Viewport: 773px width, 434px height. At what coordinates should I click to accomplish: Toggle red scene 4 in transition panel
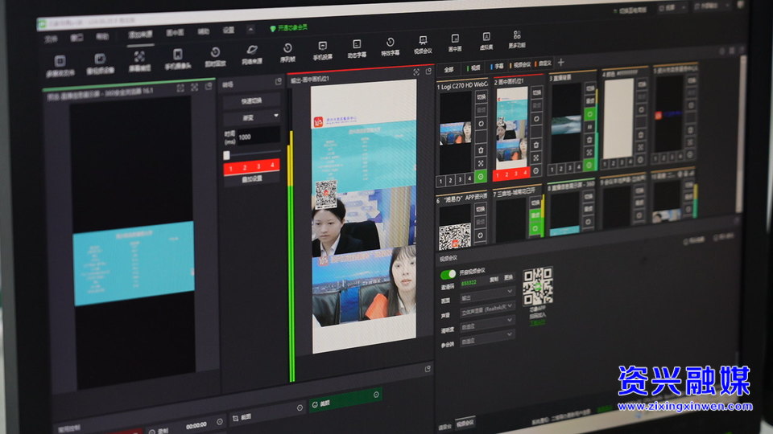(272, 165)
